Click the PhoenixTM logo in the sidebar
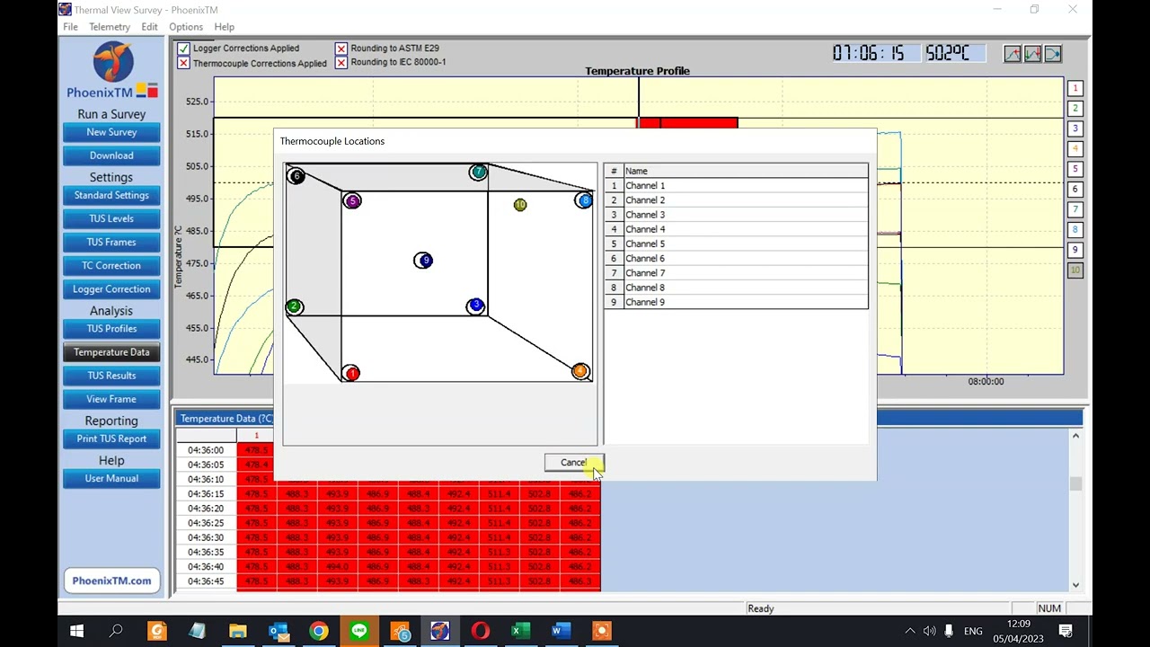This screenshot has width=1150, height=647. pyautogui.click(x=112, y=71)
